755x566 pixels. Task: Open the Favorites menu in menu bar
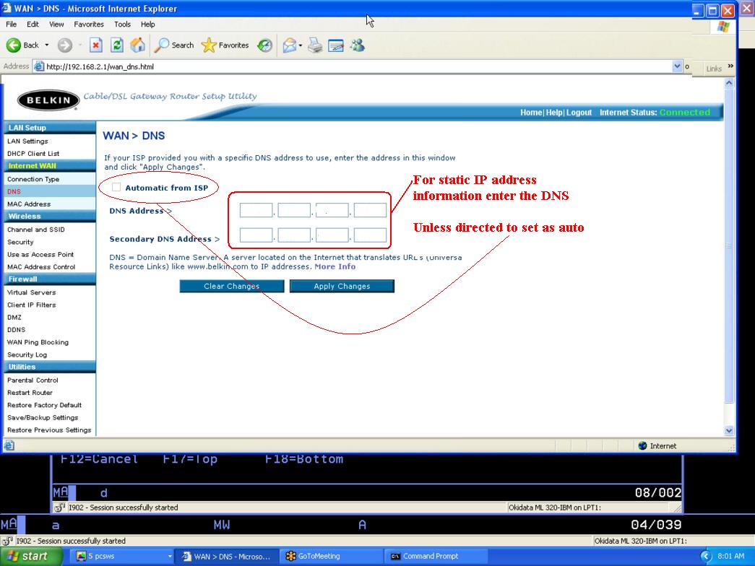(x=89, y=24)
